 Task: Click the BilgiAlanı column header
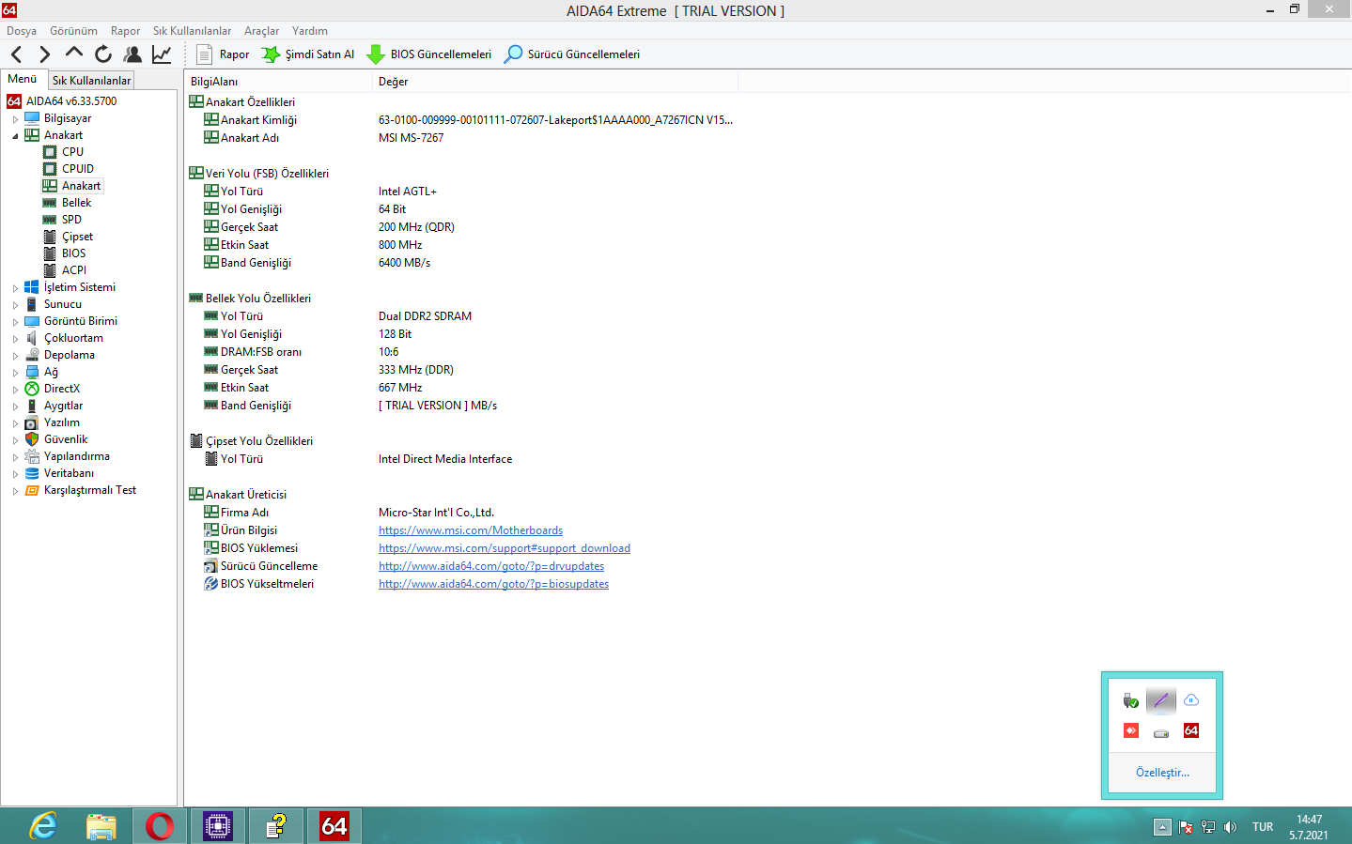(278, 82)
